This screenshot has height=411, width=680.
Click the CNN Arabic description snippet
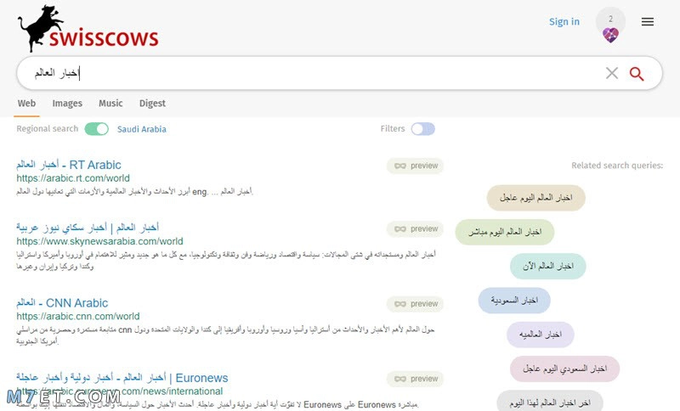(x=225, y=335)
